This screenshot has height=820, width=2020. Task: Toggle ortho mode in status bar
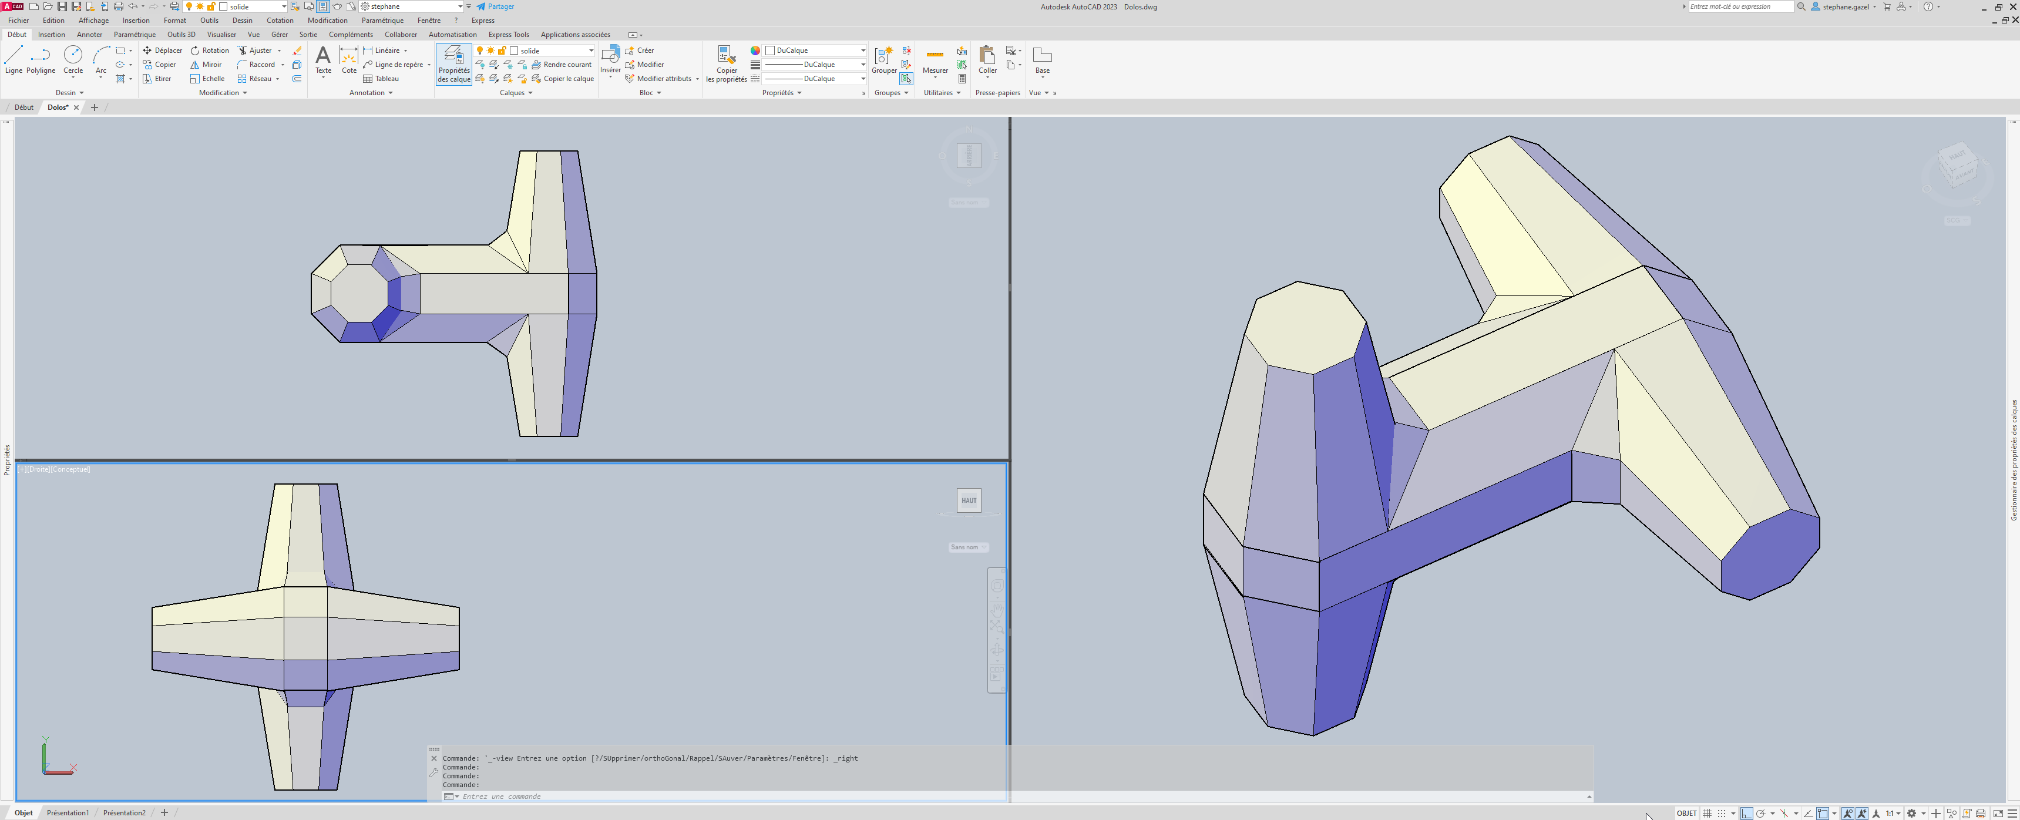pos(1746,813)
